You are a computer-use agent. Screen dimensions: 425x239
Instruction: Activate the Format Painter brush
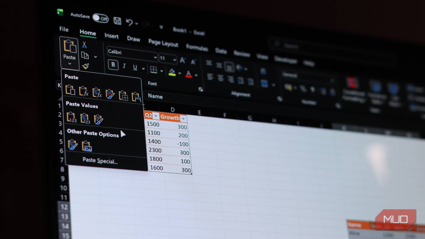coord(86,66)
